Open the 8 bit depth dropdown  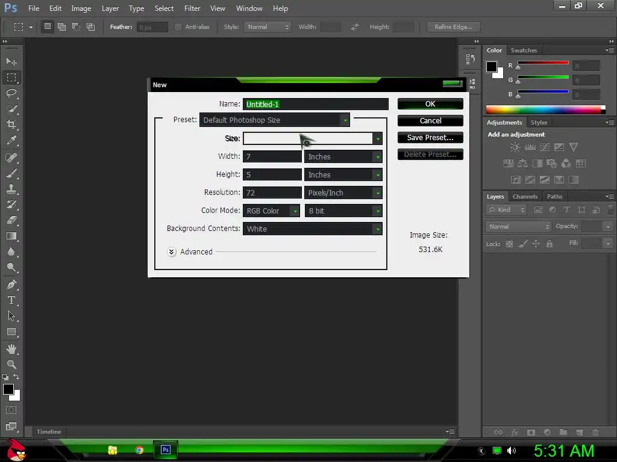[343, 211]
